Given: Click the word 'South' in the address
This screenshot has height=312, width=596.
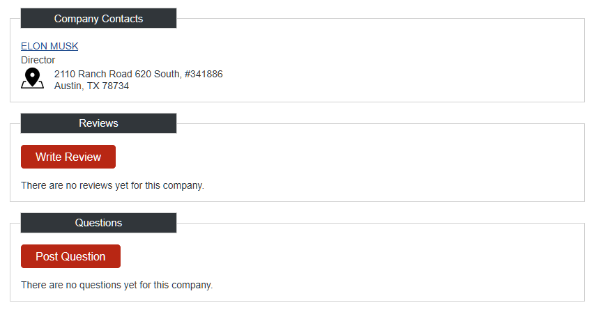Looking at the screenshot, I should 167,74.
